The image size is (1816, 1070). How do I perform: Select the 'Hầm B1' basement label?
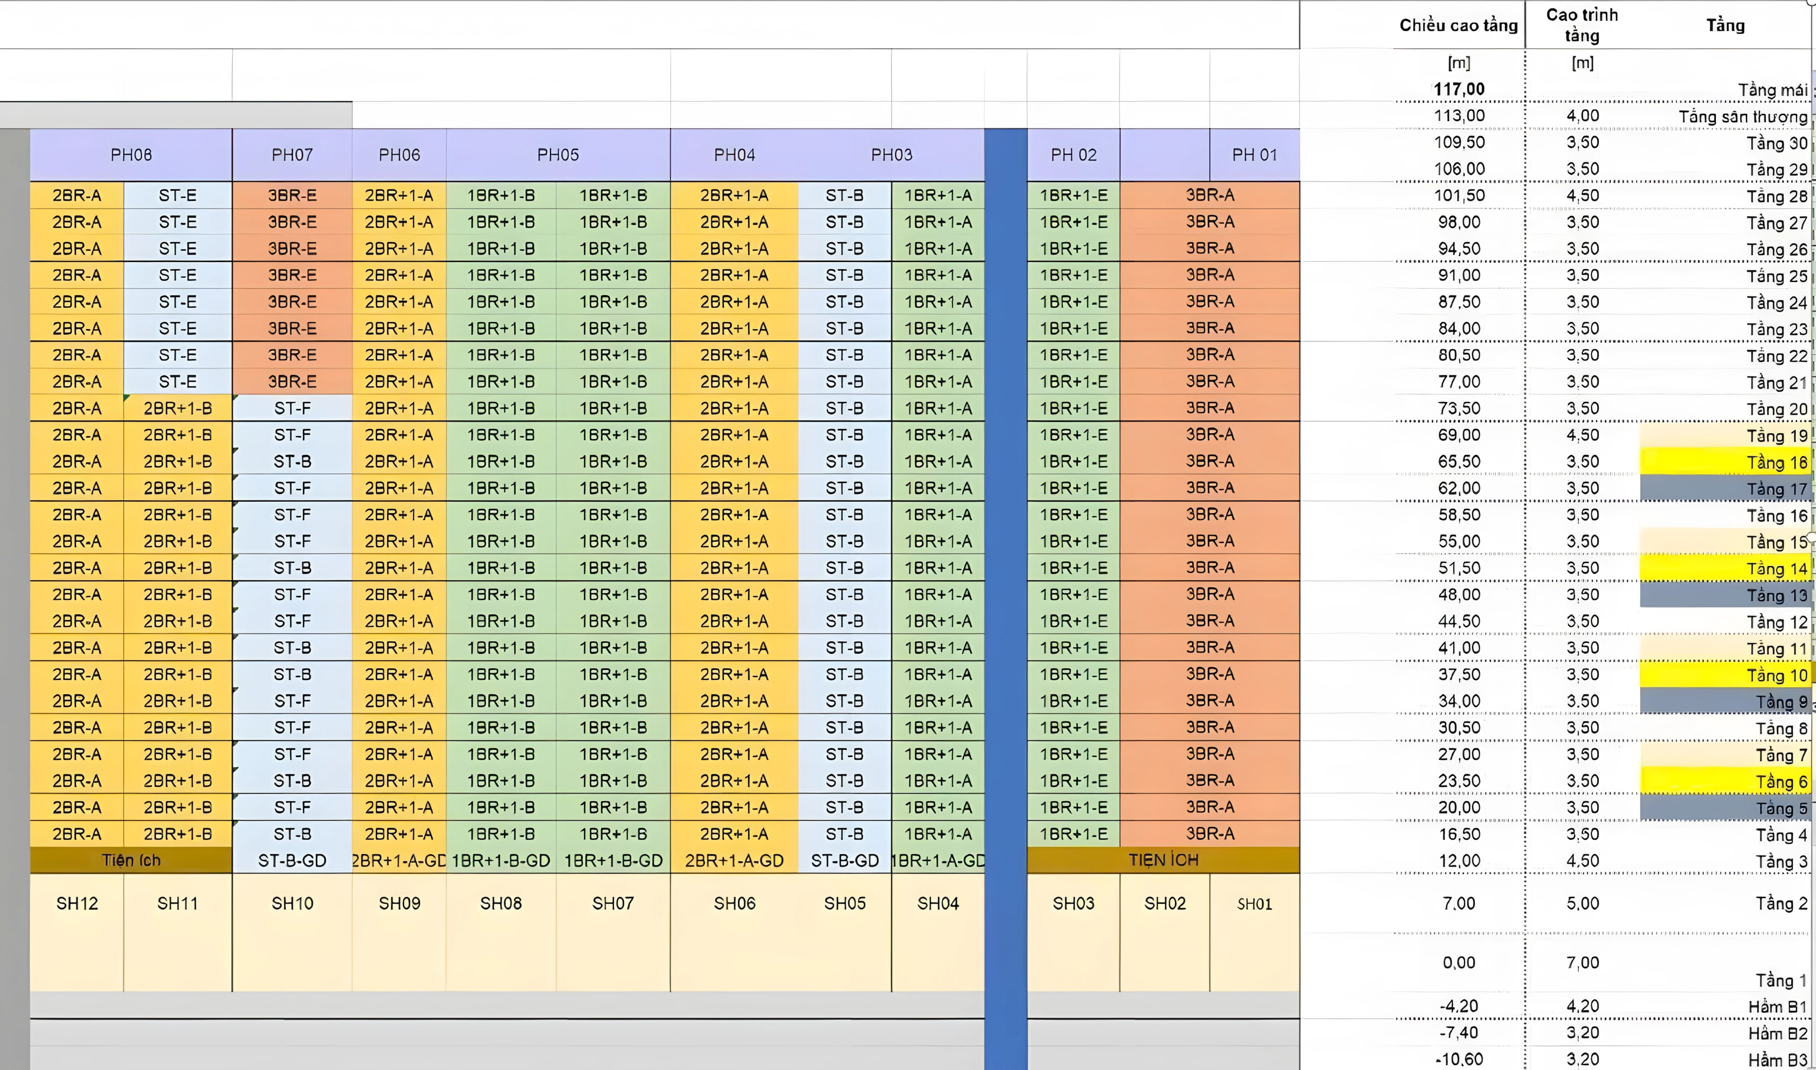[x=1776, y=1007]
